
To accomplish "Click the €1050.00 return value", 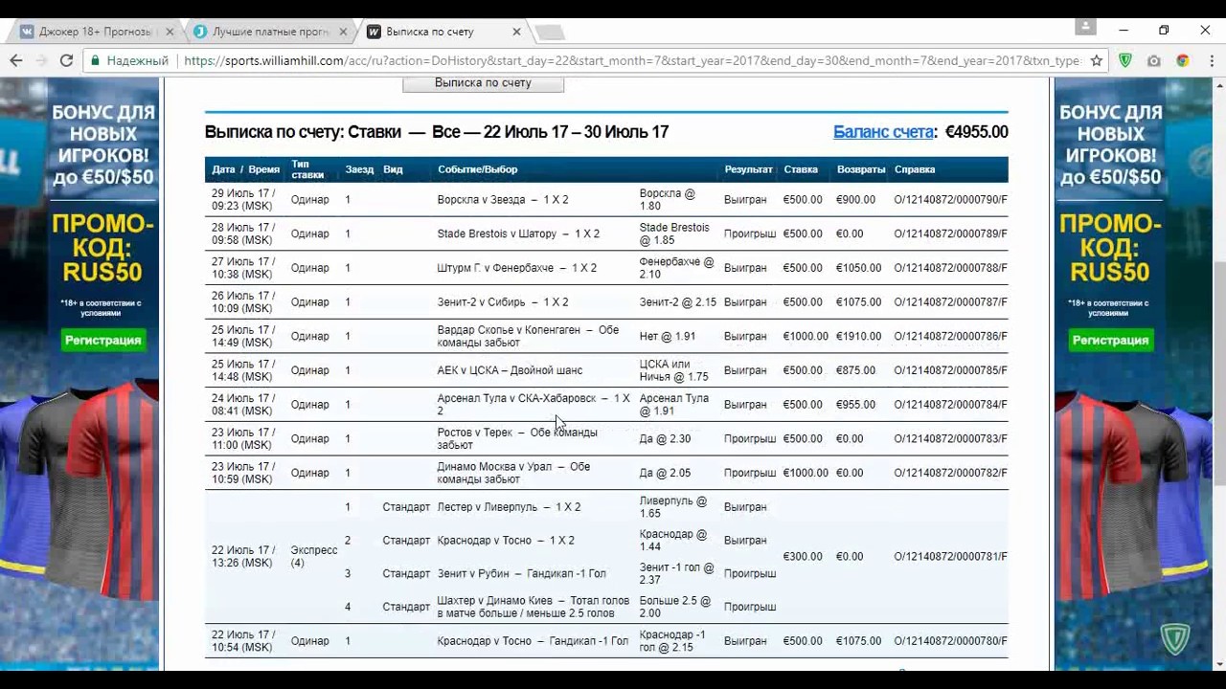I will pyautogui.click(x=858, y=269).
